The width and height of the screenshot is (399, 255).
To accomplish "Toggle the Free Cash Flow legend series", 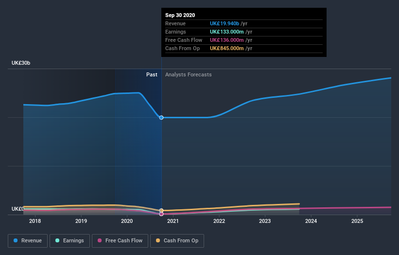I will [120, 241].
